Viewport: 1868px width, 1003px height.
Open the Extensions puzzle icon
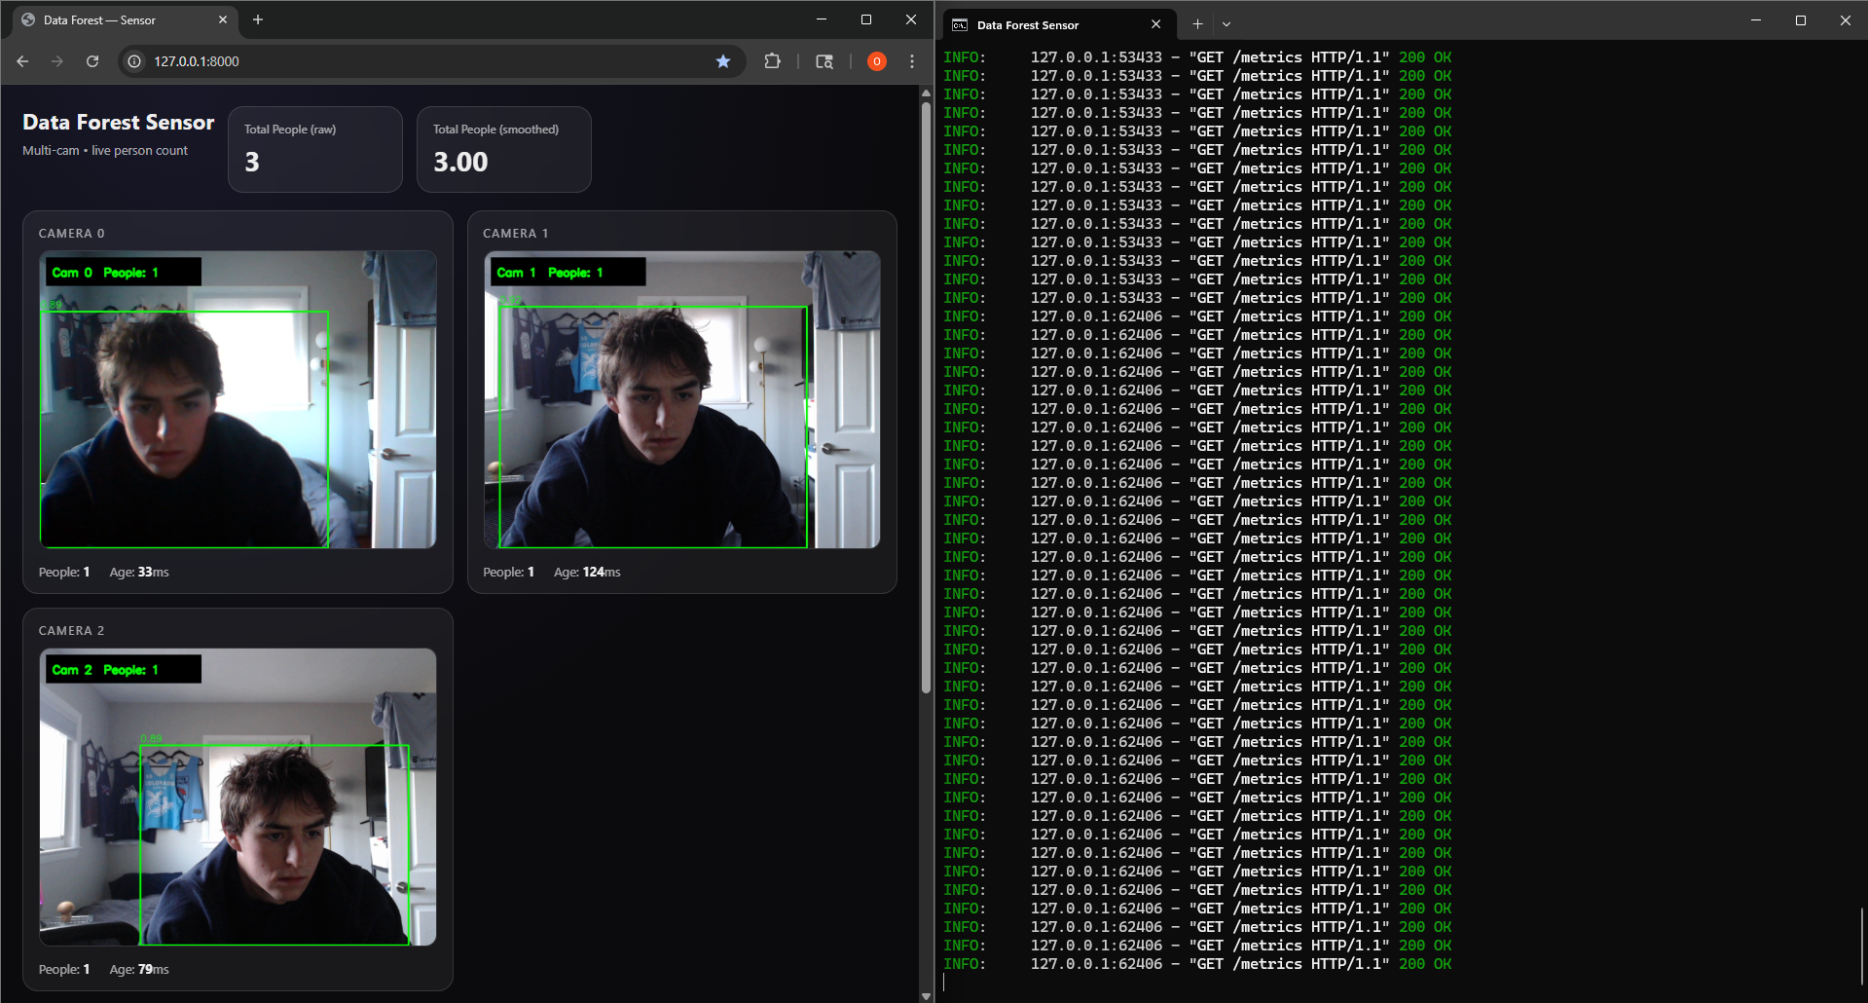coord(772,61)
